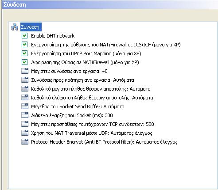Toggle the NAT/Firewall σε ICS/ICF checkbox
218x190 pixels.
pos(24,45)
